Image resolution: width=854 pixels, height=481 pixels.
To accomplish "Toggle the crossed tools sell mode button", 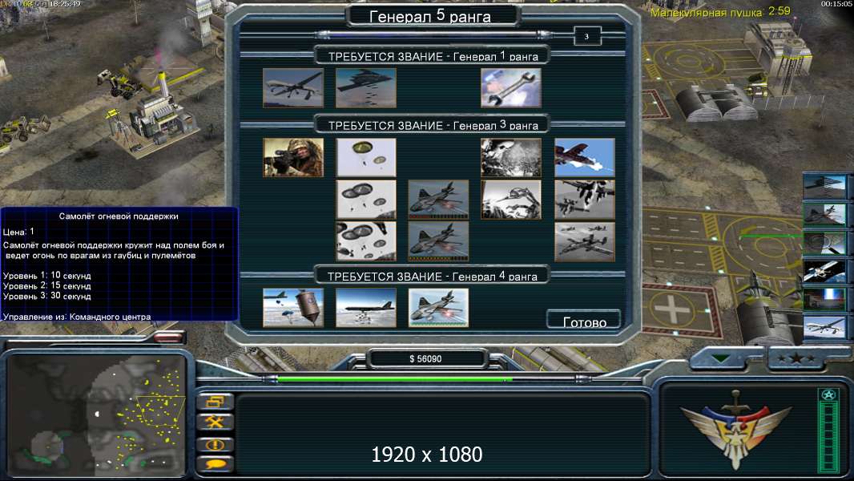I will pos(215,422).
